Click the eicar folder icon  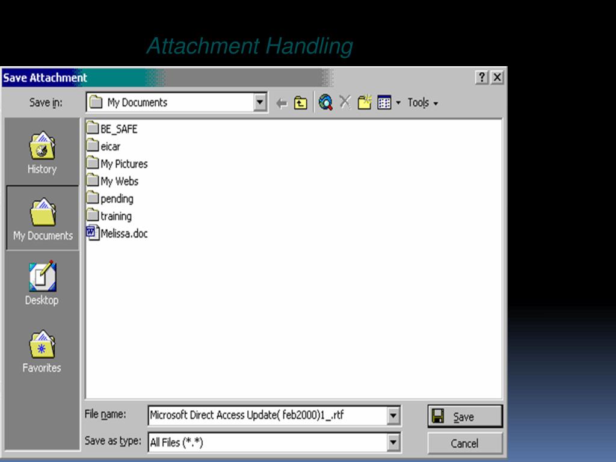pos(92,145)
